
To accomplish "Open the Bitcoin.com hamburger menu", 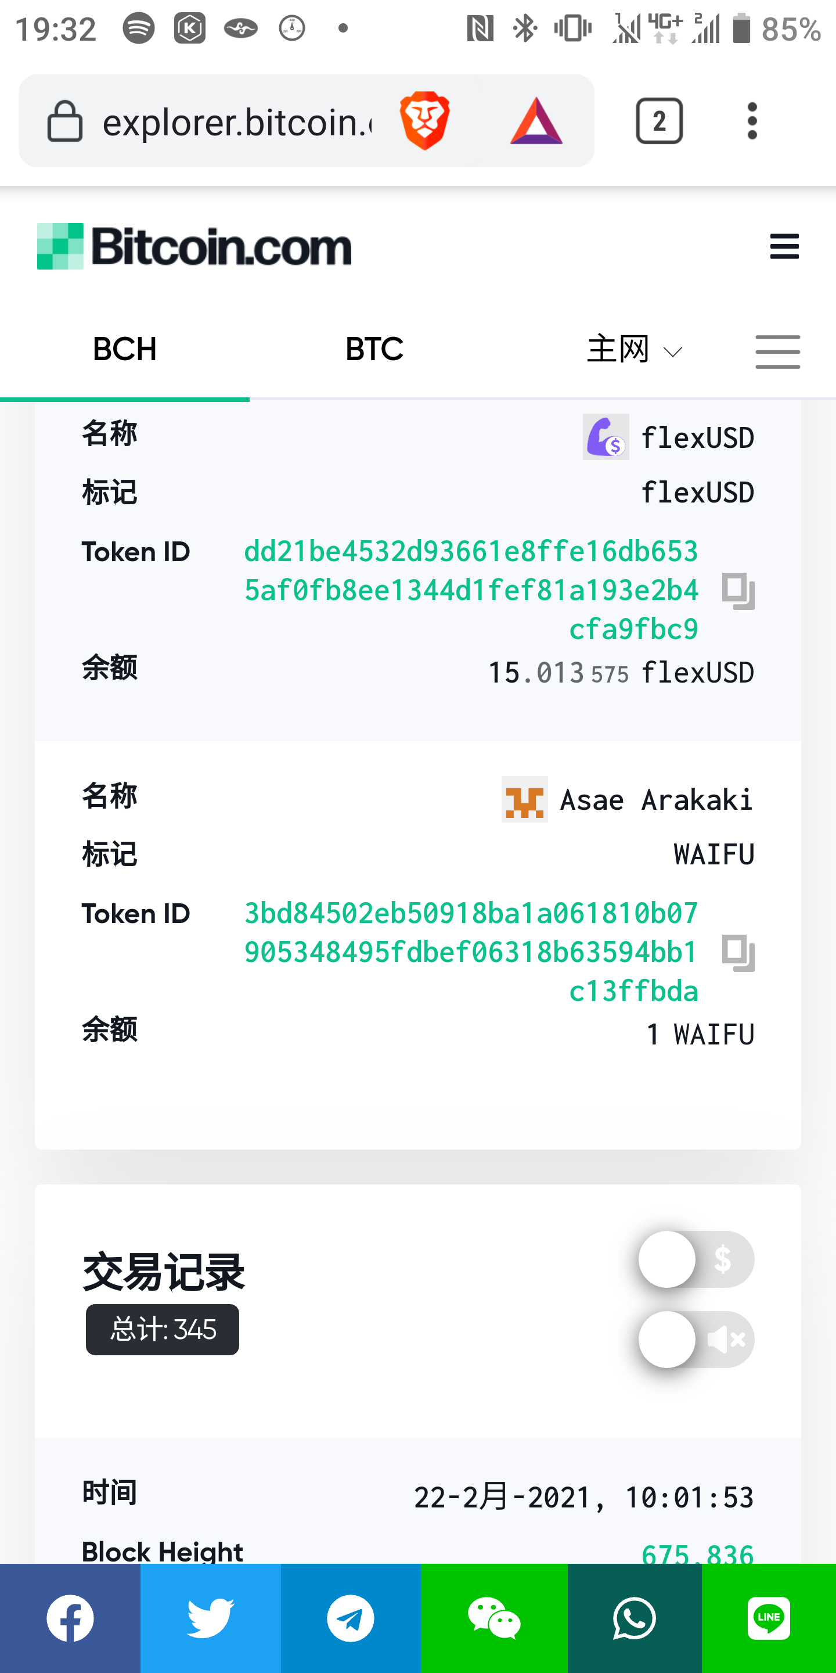I will tap(784, 247).
